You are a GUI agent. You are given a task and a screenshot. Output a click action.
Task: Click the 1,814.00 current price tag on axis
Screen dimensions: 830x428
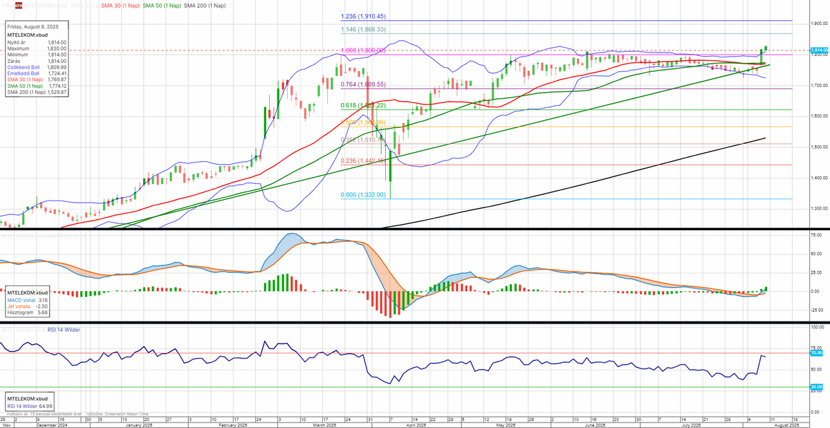(819, 50)
